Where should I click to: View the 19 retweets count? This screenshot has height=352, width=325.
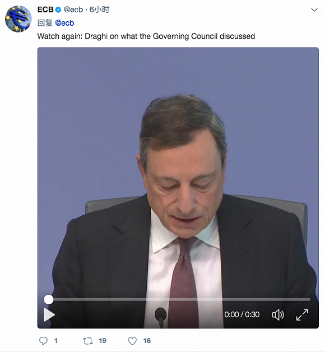(103, 341)
